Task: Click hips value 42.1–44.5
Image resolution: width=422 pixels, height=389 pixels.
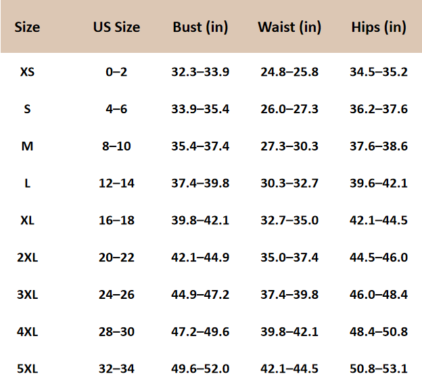Action: click(379, 220)
